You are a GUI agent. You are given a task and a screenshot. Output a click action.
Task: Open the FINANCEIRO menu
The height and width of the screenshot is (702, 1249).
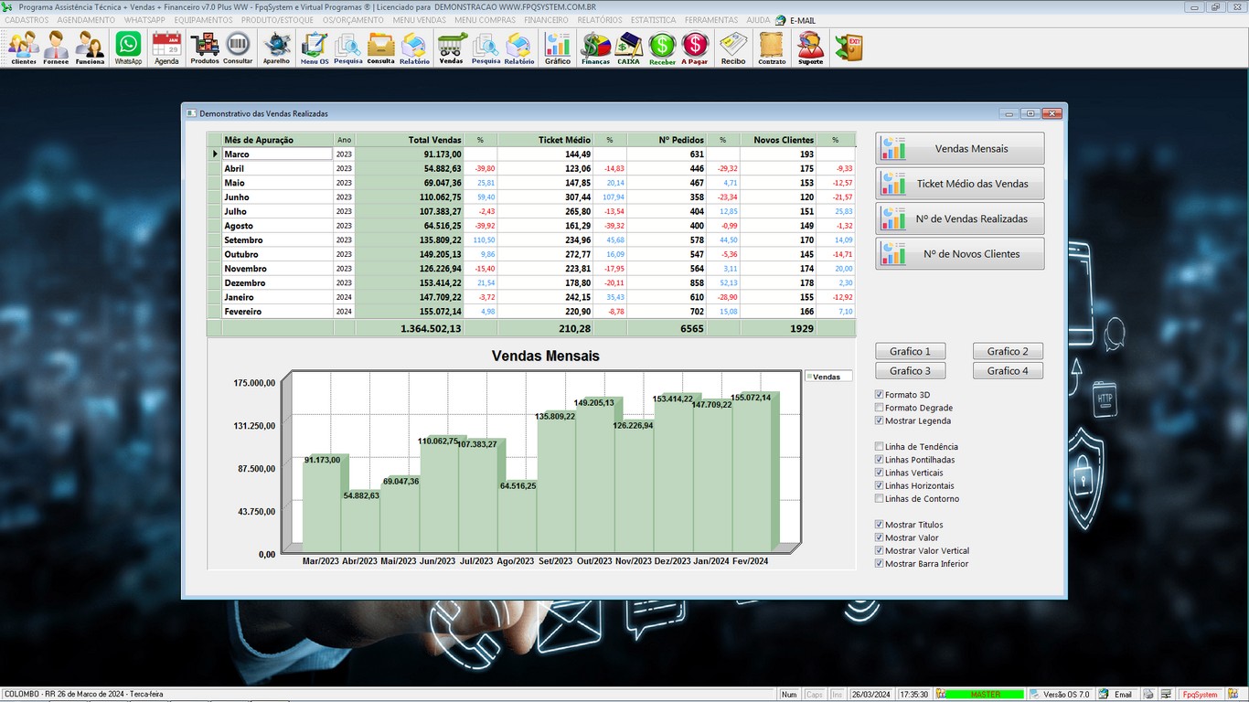[546, 20]
